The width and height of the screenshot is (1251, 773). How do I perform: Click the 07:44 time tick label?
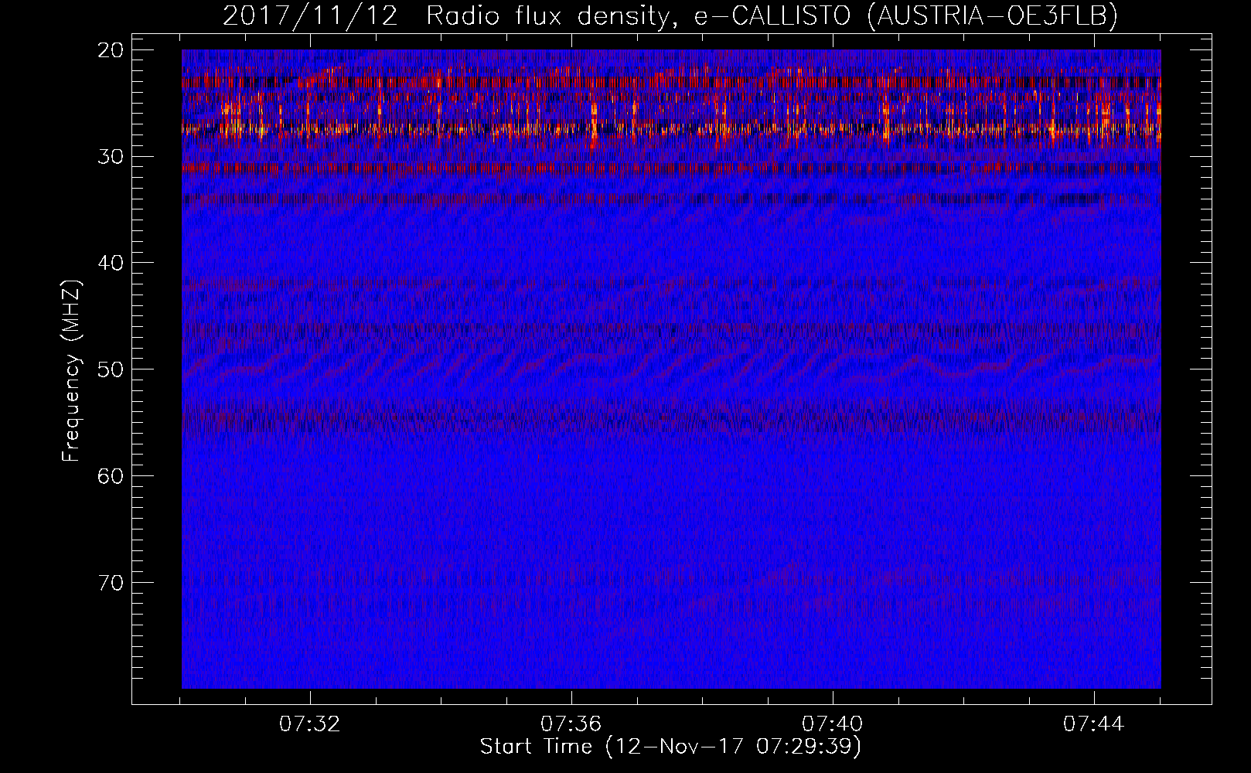[x=1094, y=724]
